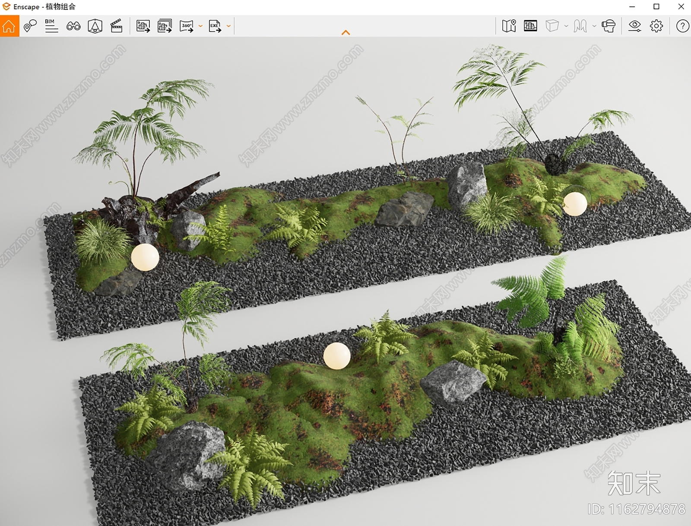Open view management binoculars icon
Viewport: 691px width, 526px height.
point(73,26)
